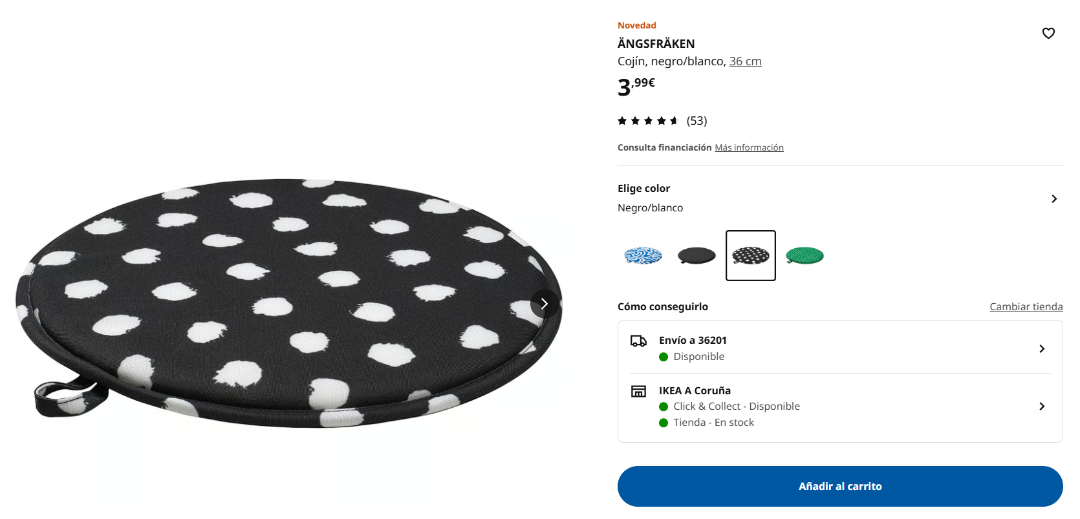This screenshot has height=519, width=1080.
Task: Open the 53 reviews count
Action: (x=697, y=121)
